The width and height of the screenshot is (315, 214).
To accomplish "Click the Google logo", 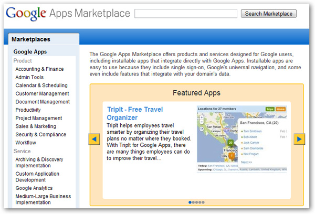I will point(26,14).
